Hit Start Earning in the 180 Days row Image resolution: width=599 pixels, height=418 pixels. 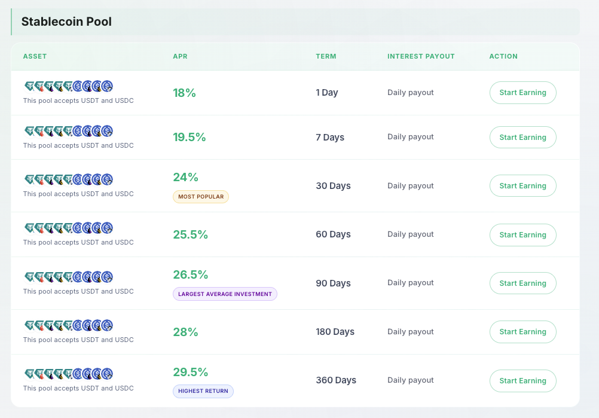[522, 332]
